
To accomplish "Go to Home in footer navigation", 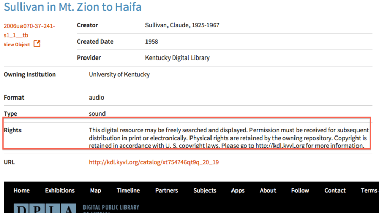I will coord(22,191).
